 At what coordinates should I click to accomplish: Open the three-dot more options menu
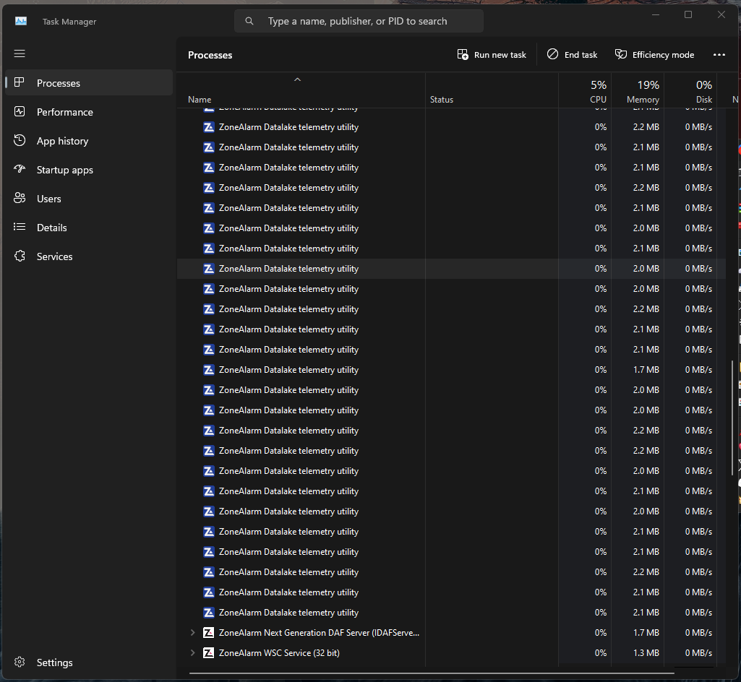coord(719,55)
